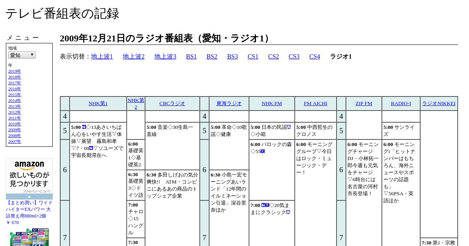Open the FM AICHI station link
This screenshot has height=246, width=469.
pos(315,103)
